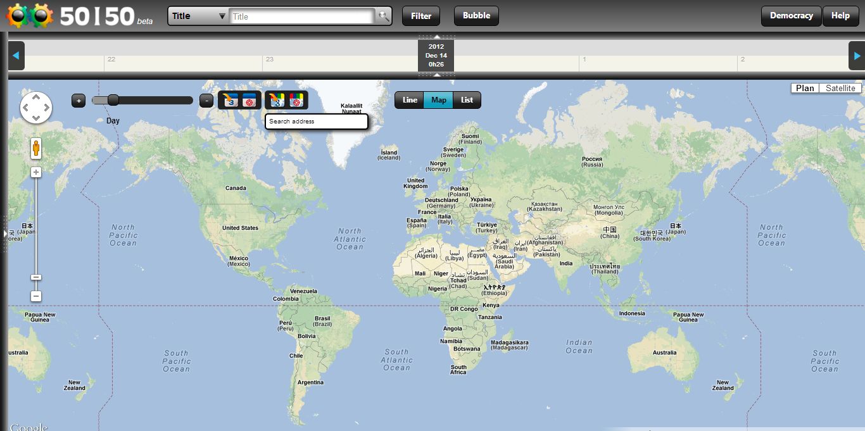The height and width of the screenshot is (431, 865).
Task: Click the Democracy button
Action: click(x=791, y=16)
